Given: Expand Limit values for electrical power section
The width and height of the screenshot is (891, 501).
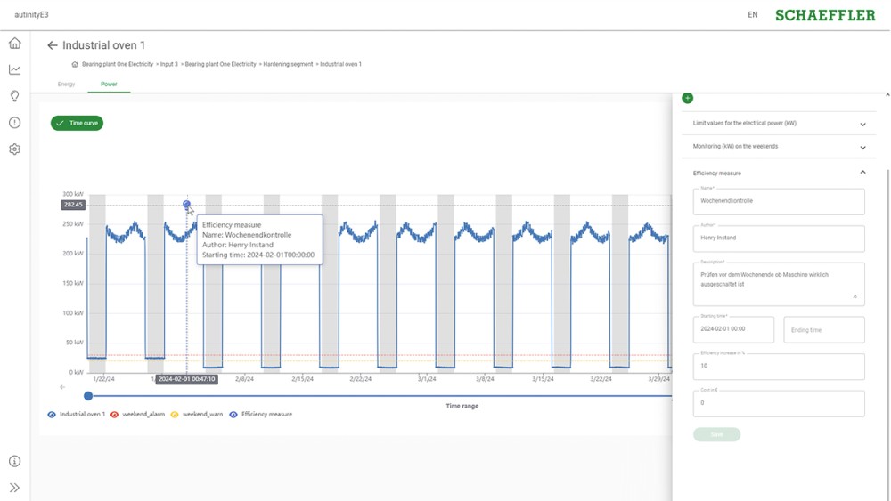Looking at the screenshot, I should click(x=862, y=124).
